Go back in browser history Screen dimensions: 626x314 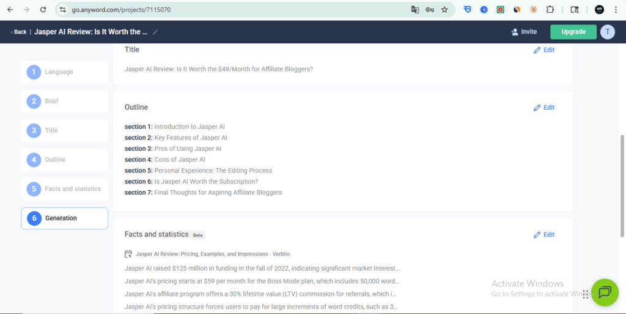click(x=10, y=10)
